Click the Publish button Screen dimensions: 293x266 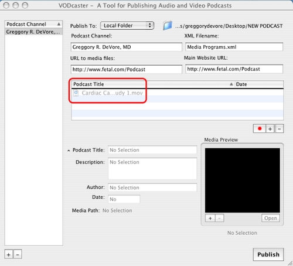268,254
